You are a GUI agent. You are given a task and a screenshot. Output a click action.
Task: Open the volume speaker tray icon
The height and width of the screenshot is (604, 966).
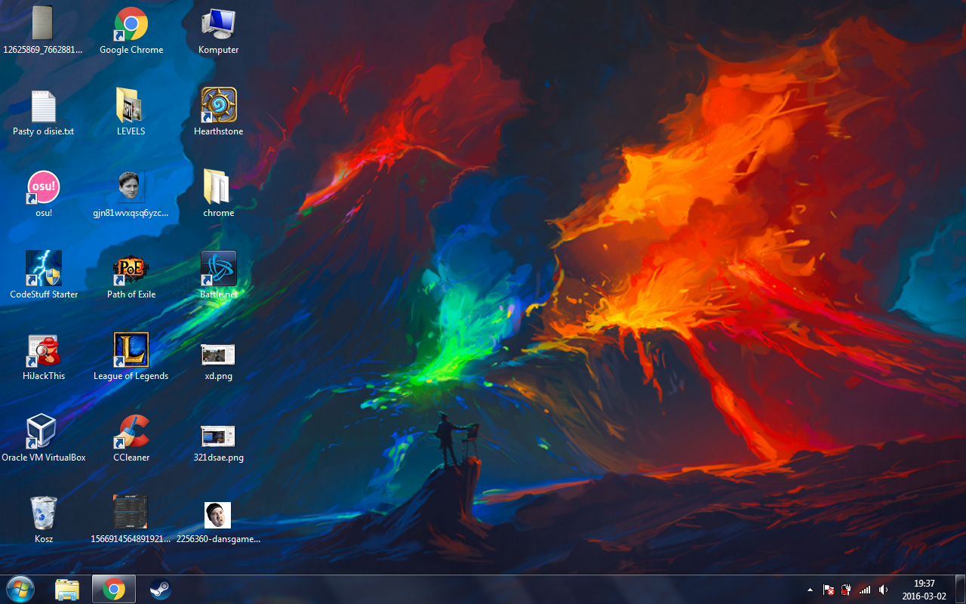(x=883, y=590)
